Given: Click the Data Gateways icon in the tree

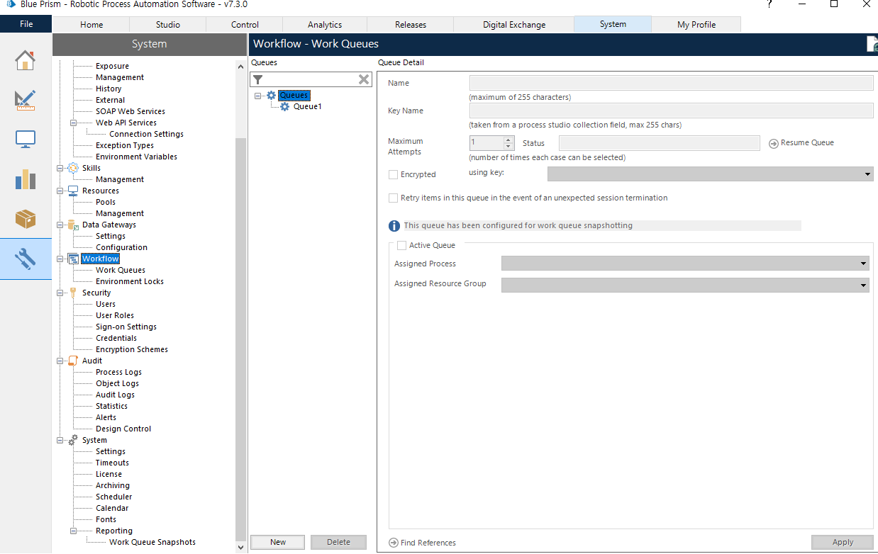Looking at the screenshot, I should (x=73, y=225).
